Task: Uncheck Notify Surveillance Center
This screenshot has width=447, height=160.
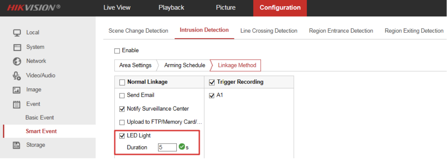Action: click(x=122, y=109)
